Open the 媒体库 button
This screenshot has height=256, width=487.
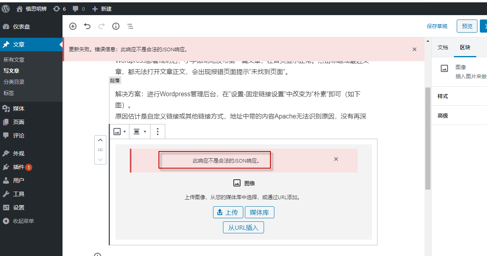pyautogui.click(x=259, y=213)
